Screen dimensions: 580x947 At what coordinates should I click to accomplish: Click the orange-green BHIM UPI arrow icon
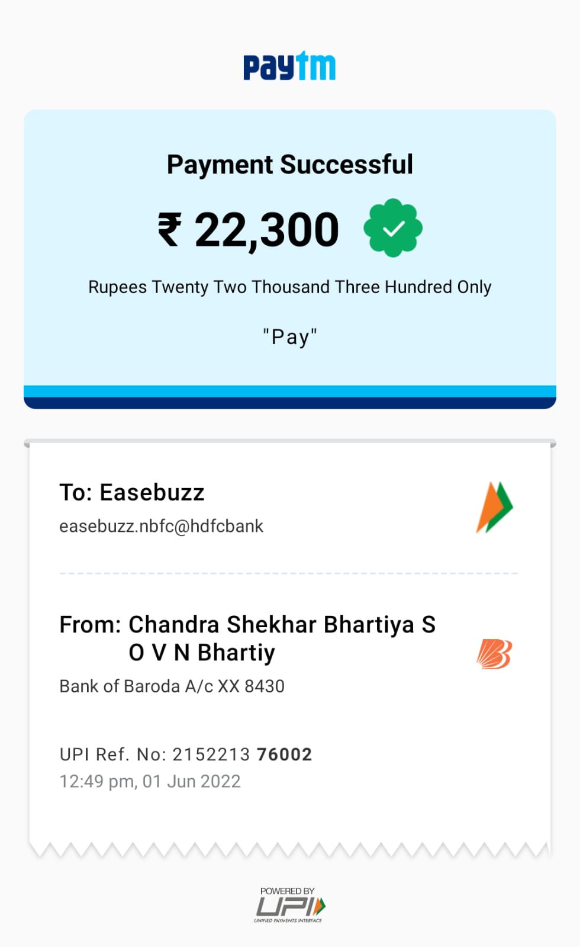[495, 507]
